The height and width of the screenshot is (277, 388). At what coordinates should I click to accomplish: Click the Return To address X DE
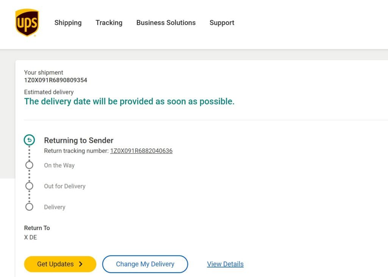31,238
